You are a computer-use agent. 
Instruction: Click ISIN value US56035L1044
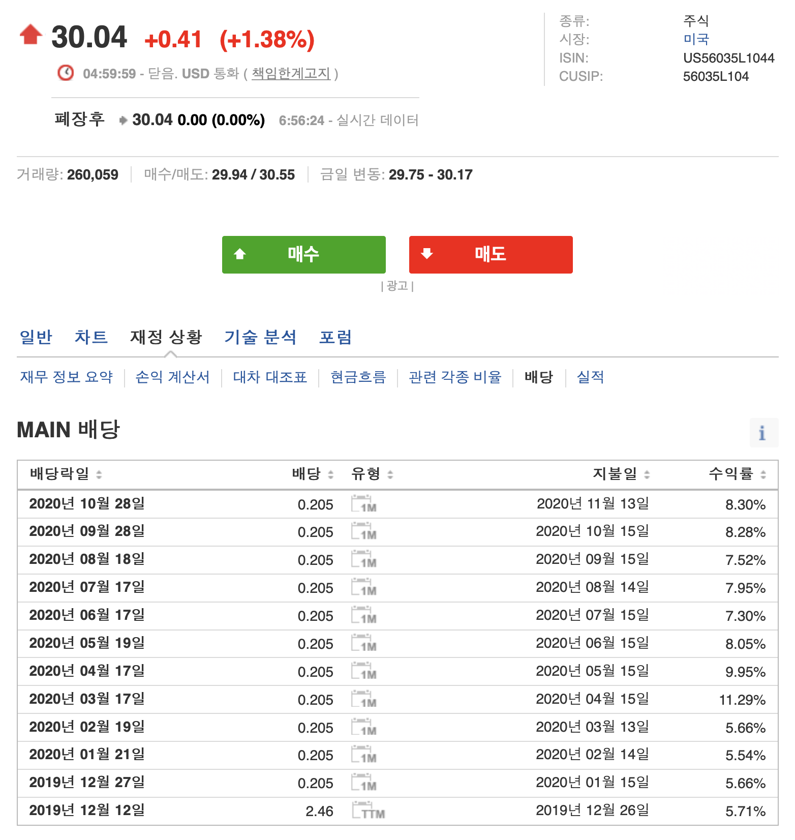[729, 58]
